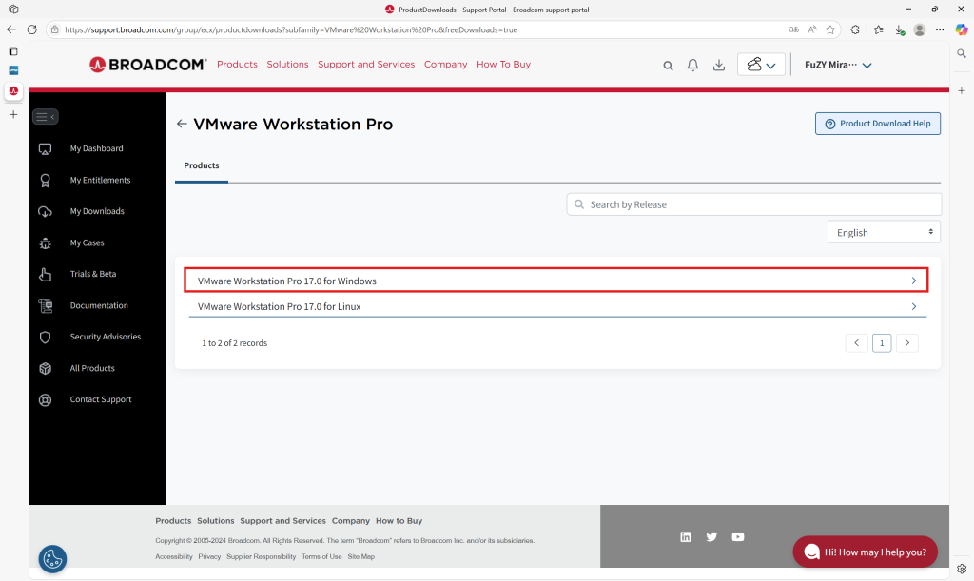The image size is (974, 581).
Task: Open Broadcom LinkedIn page icon
Action: click(x=685, y=537)
